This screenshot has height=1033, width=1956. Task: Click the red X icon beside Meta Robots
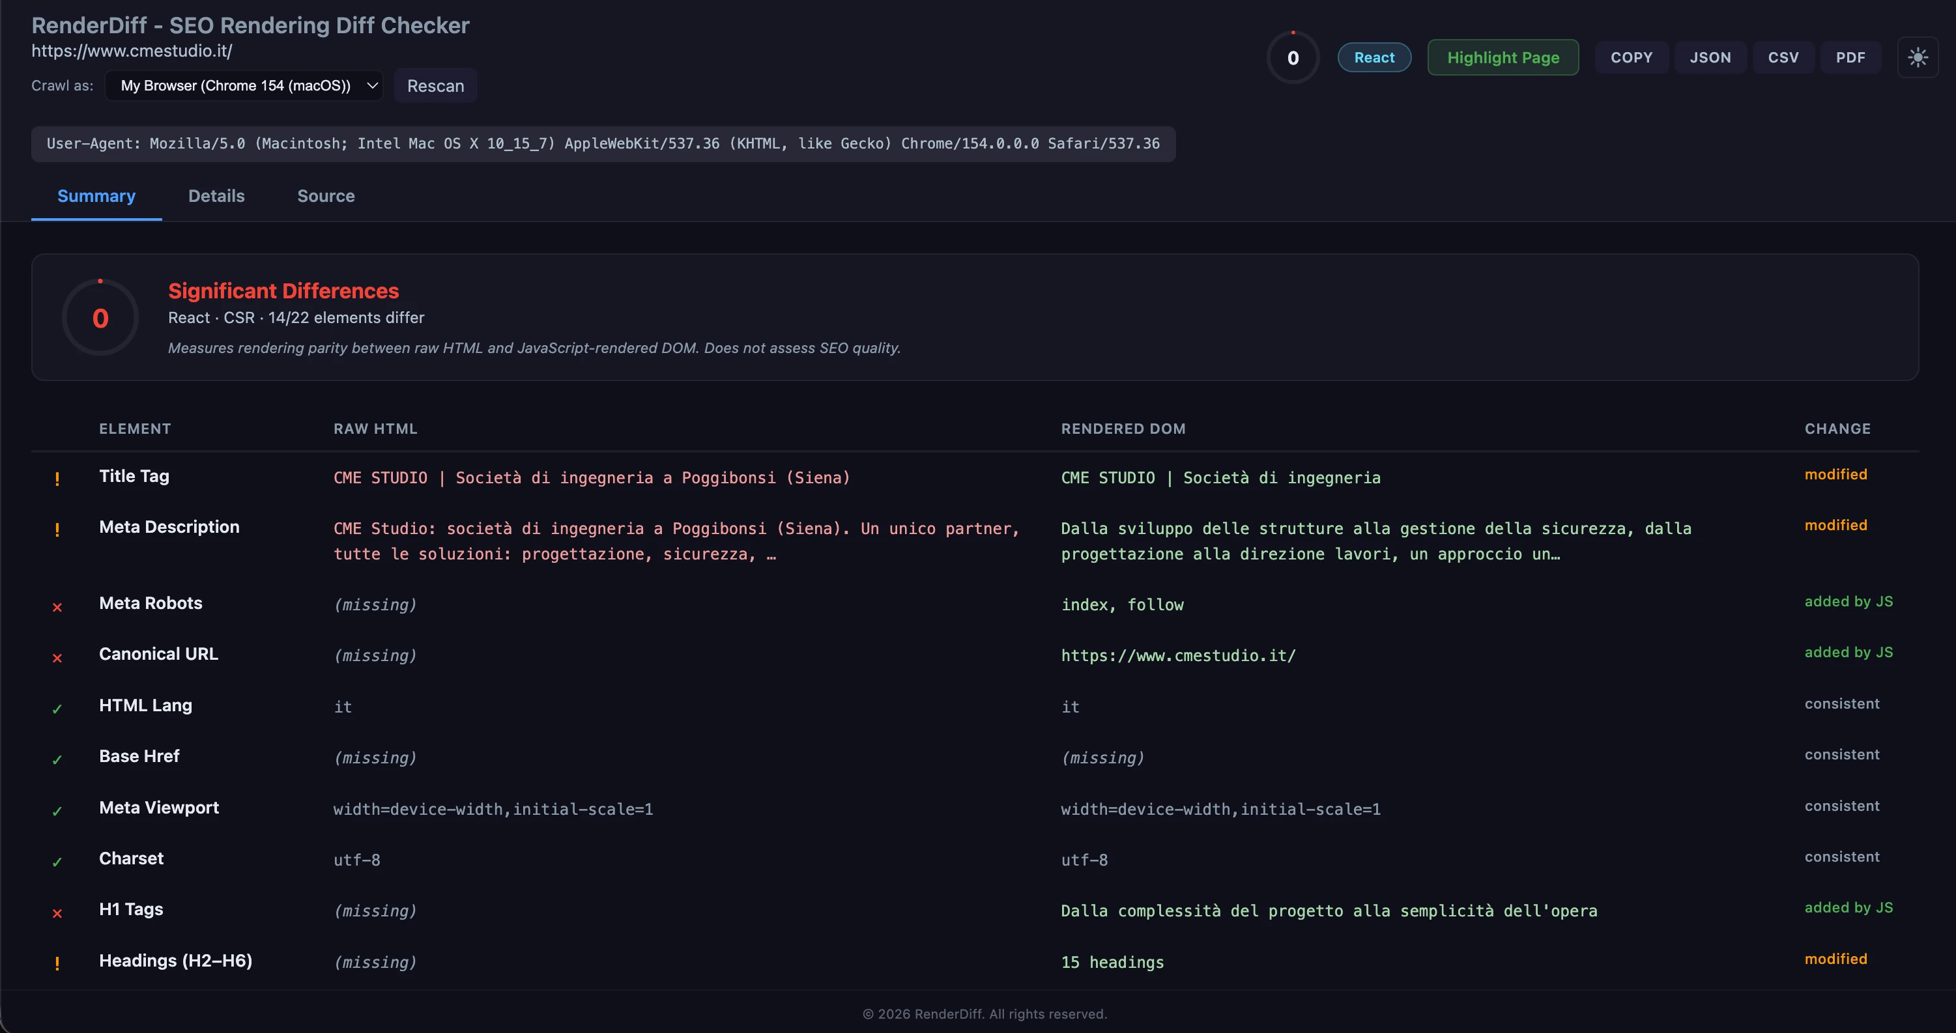click(x=57, y=607)
